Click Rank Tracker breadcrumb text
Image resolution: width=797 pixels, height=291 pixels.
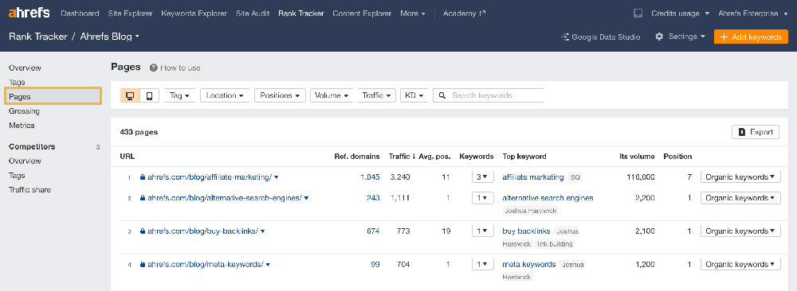point(37,37)
